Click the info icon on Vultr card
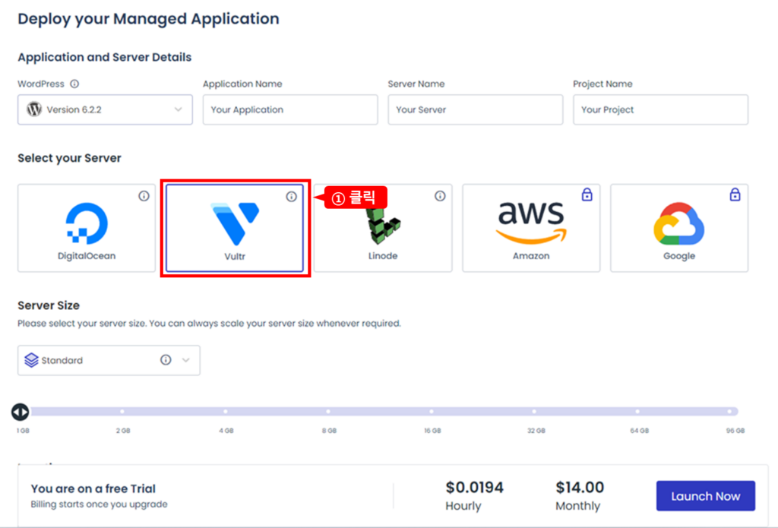778x528 pixels. pos(291,197)
